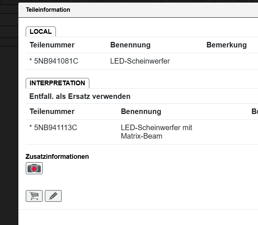Image resolution: width=258 pixels, height=225 pixels.
Task: Click the Zusatzinformationen heading
Action: [x=57, y=157]
